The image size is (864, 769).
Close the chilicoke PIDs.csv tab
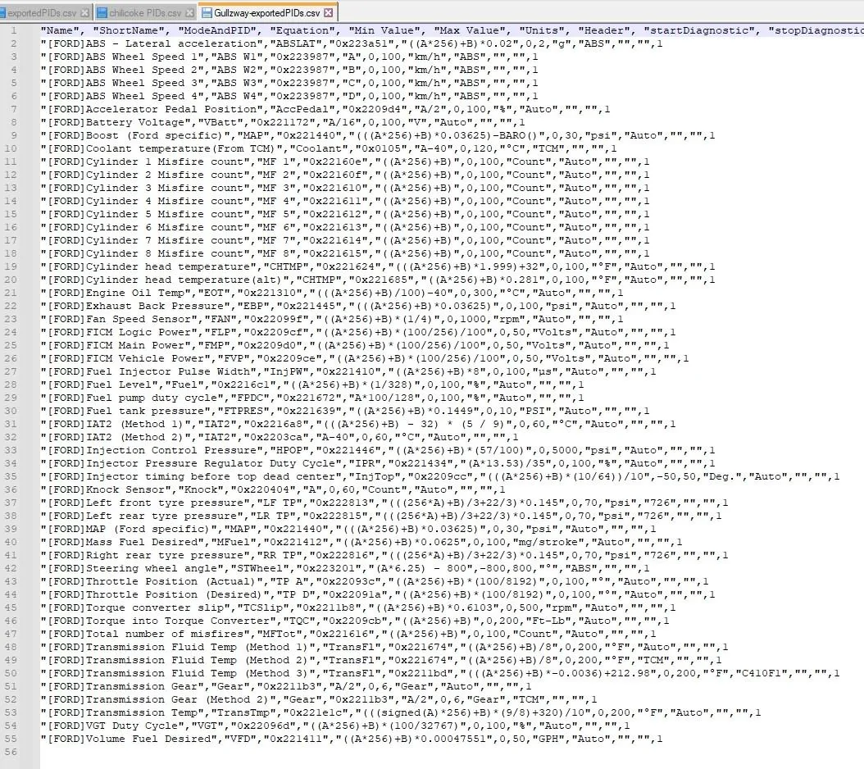[189, 12]
